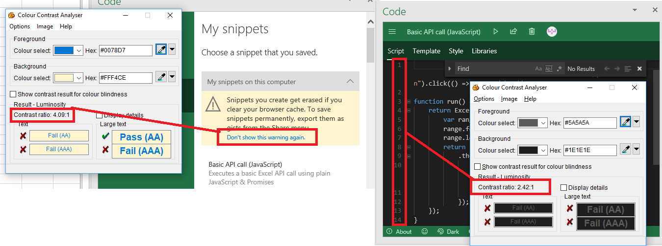The height and width of the screenshot is (246, 662).
Task: Toggle match whole word in Find bar
Action: point(549,69)
